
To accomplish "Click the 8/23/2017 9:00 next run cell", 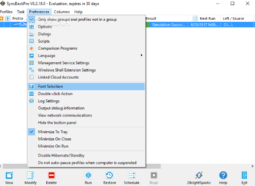I will pos(205,25).
